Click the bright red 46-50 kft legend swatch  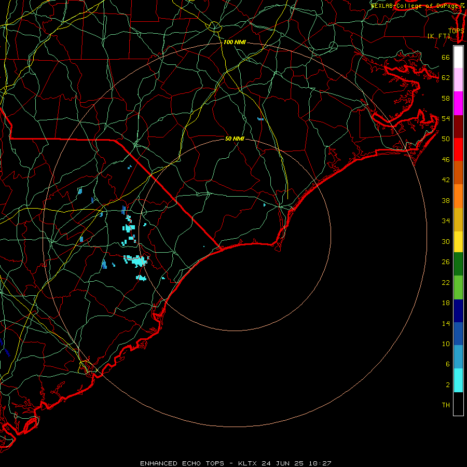458,149
